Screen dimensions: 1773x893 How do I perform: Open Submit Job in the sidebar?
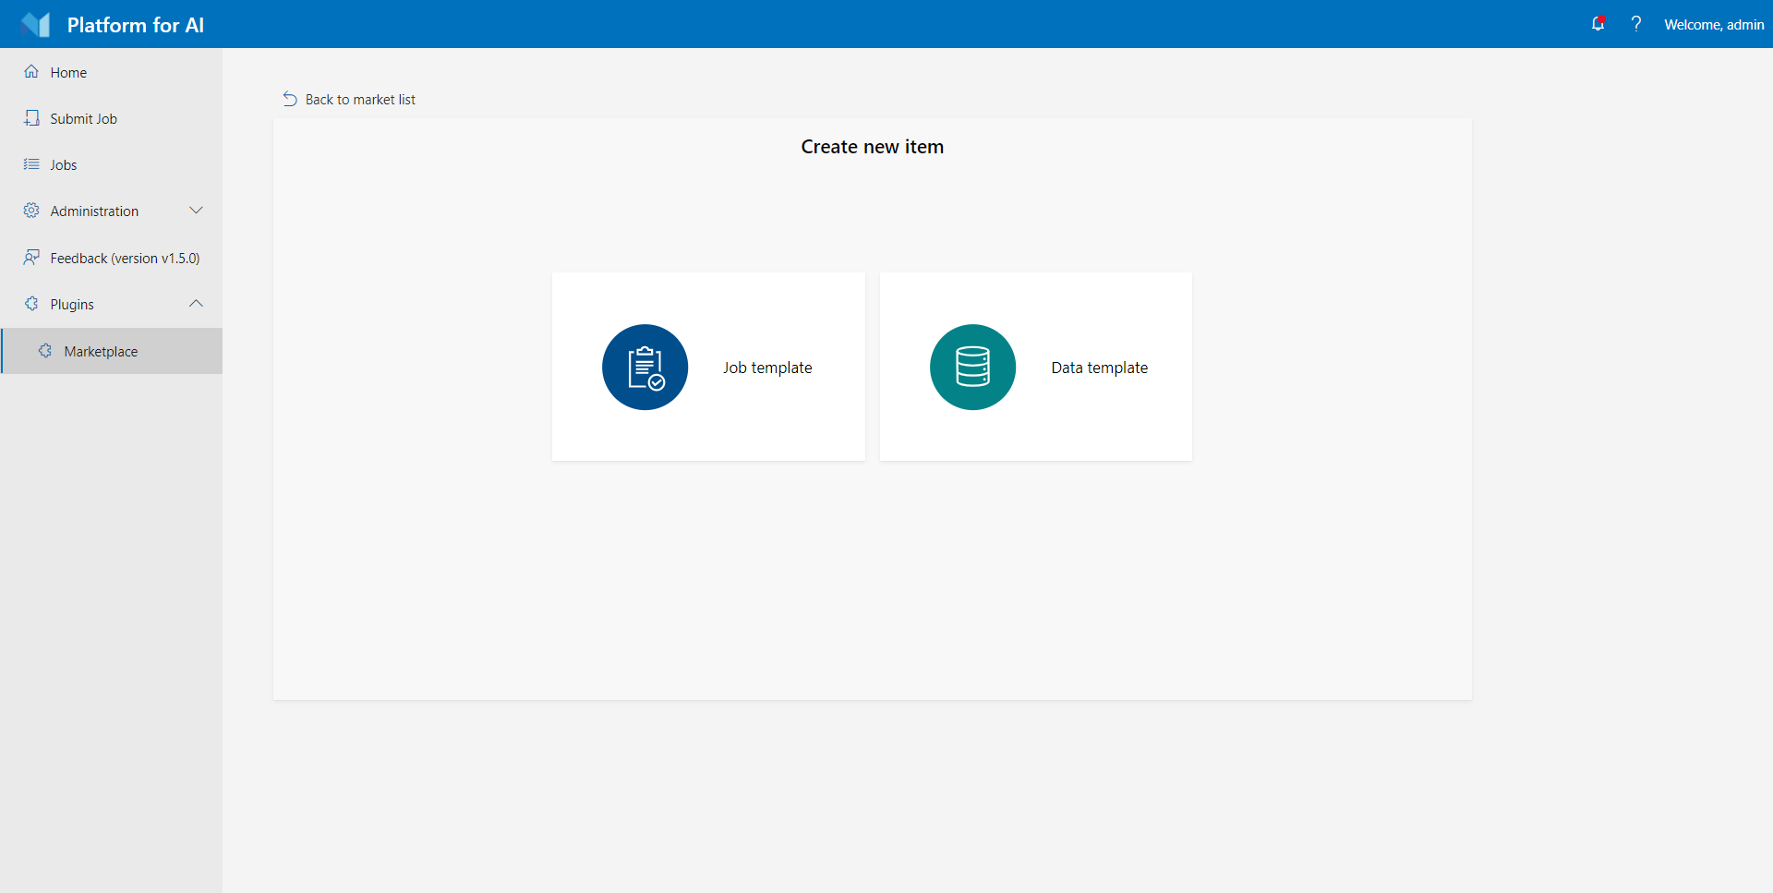click(111, 118)
